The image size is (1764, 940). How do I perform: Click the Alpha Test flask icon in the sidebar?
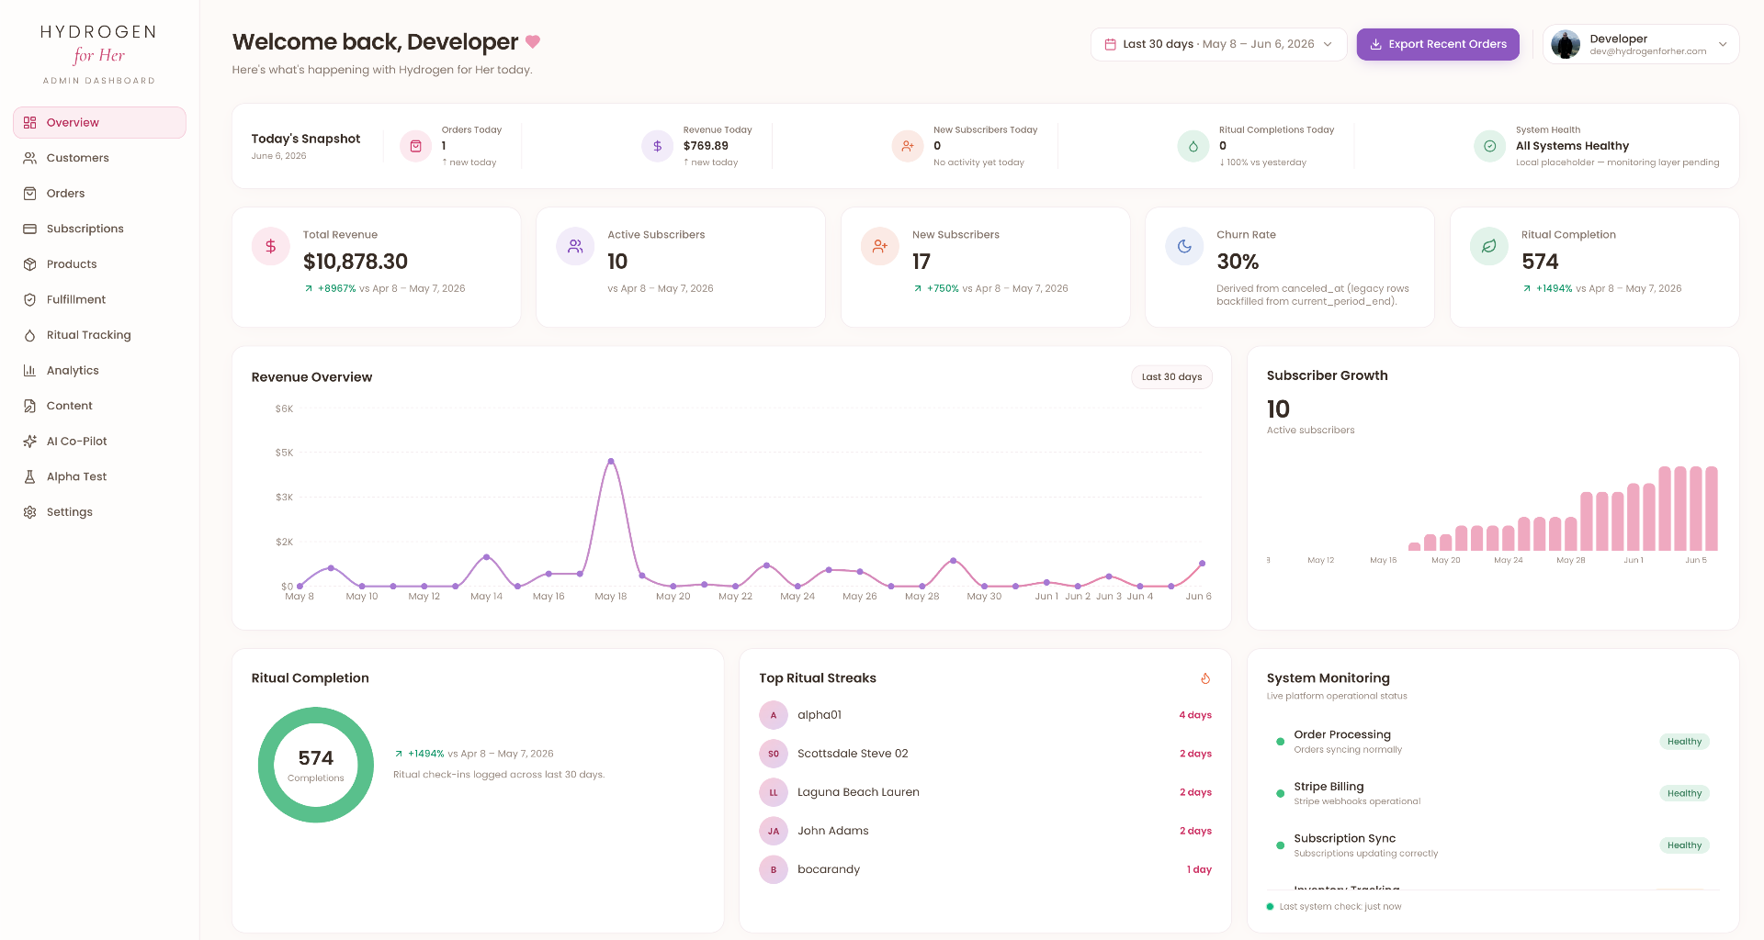tap(29, 477)
